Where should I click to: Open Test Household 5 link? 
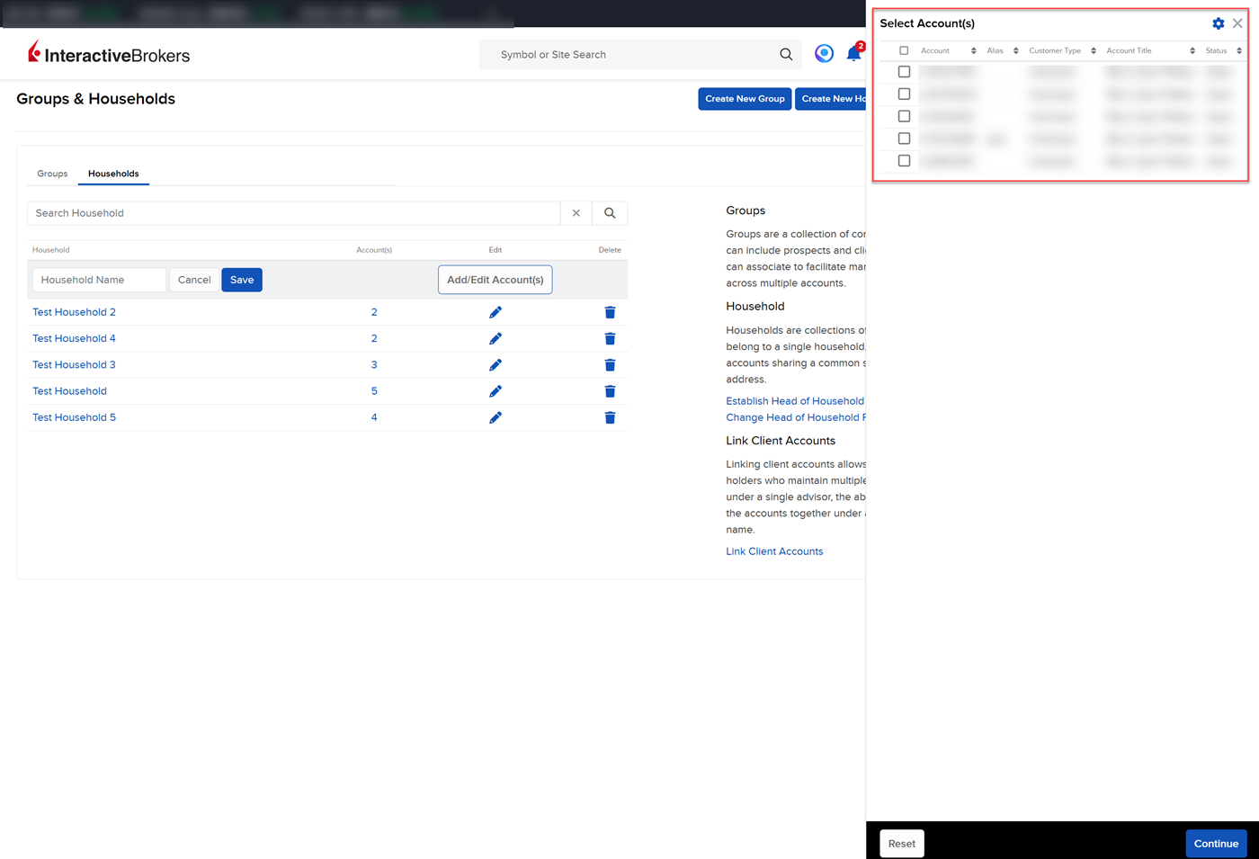click(x=74, y=417)
